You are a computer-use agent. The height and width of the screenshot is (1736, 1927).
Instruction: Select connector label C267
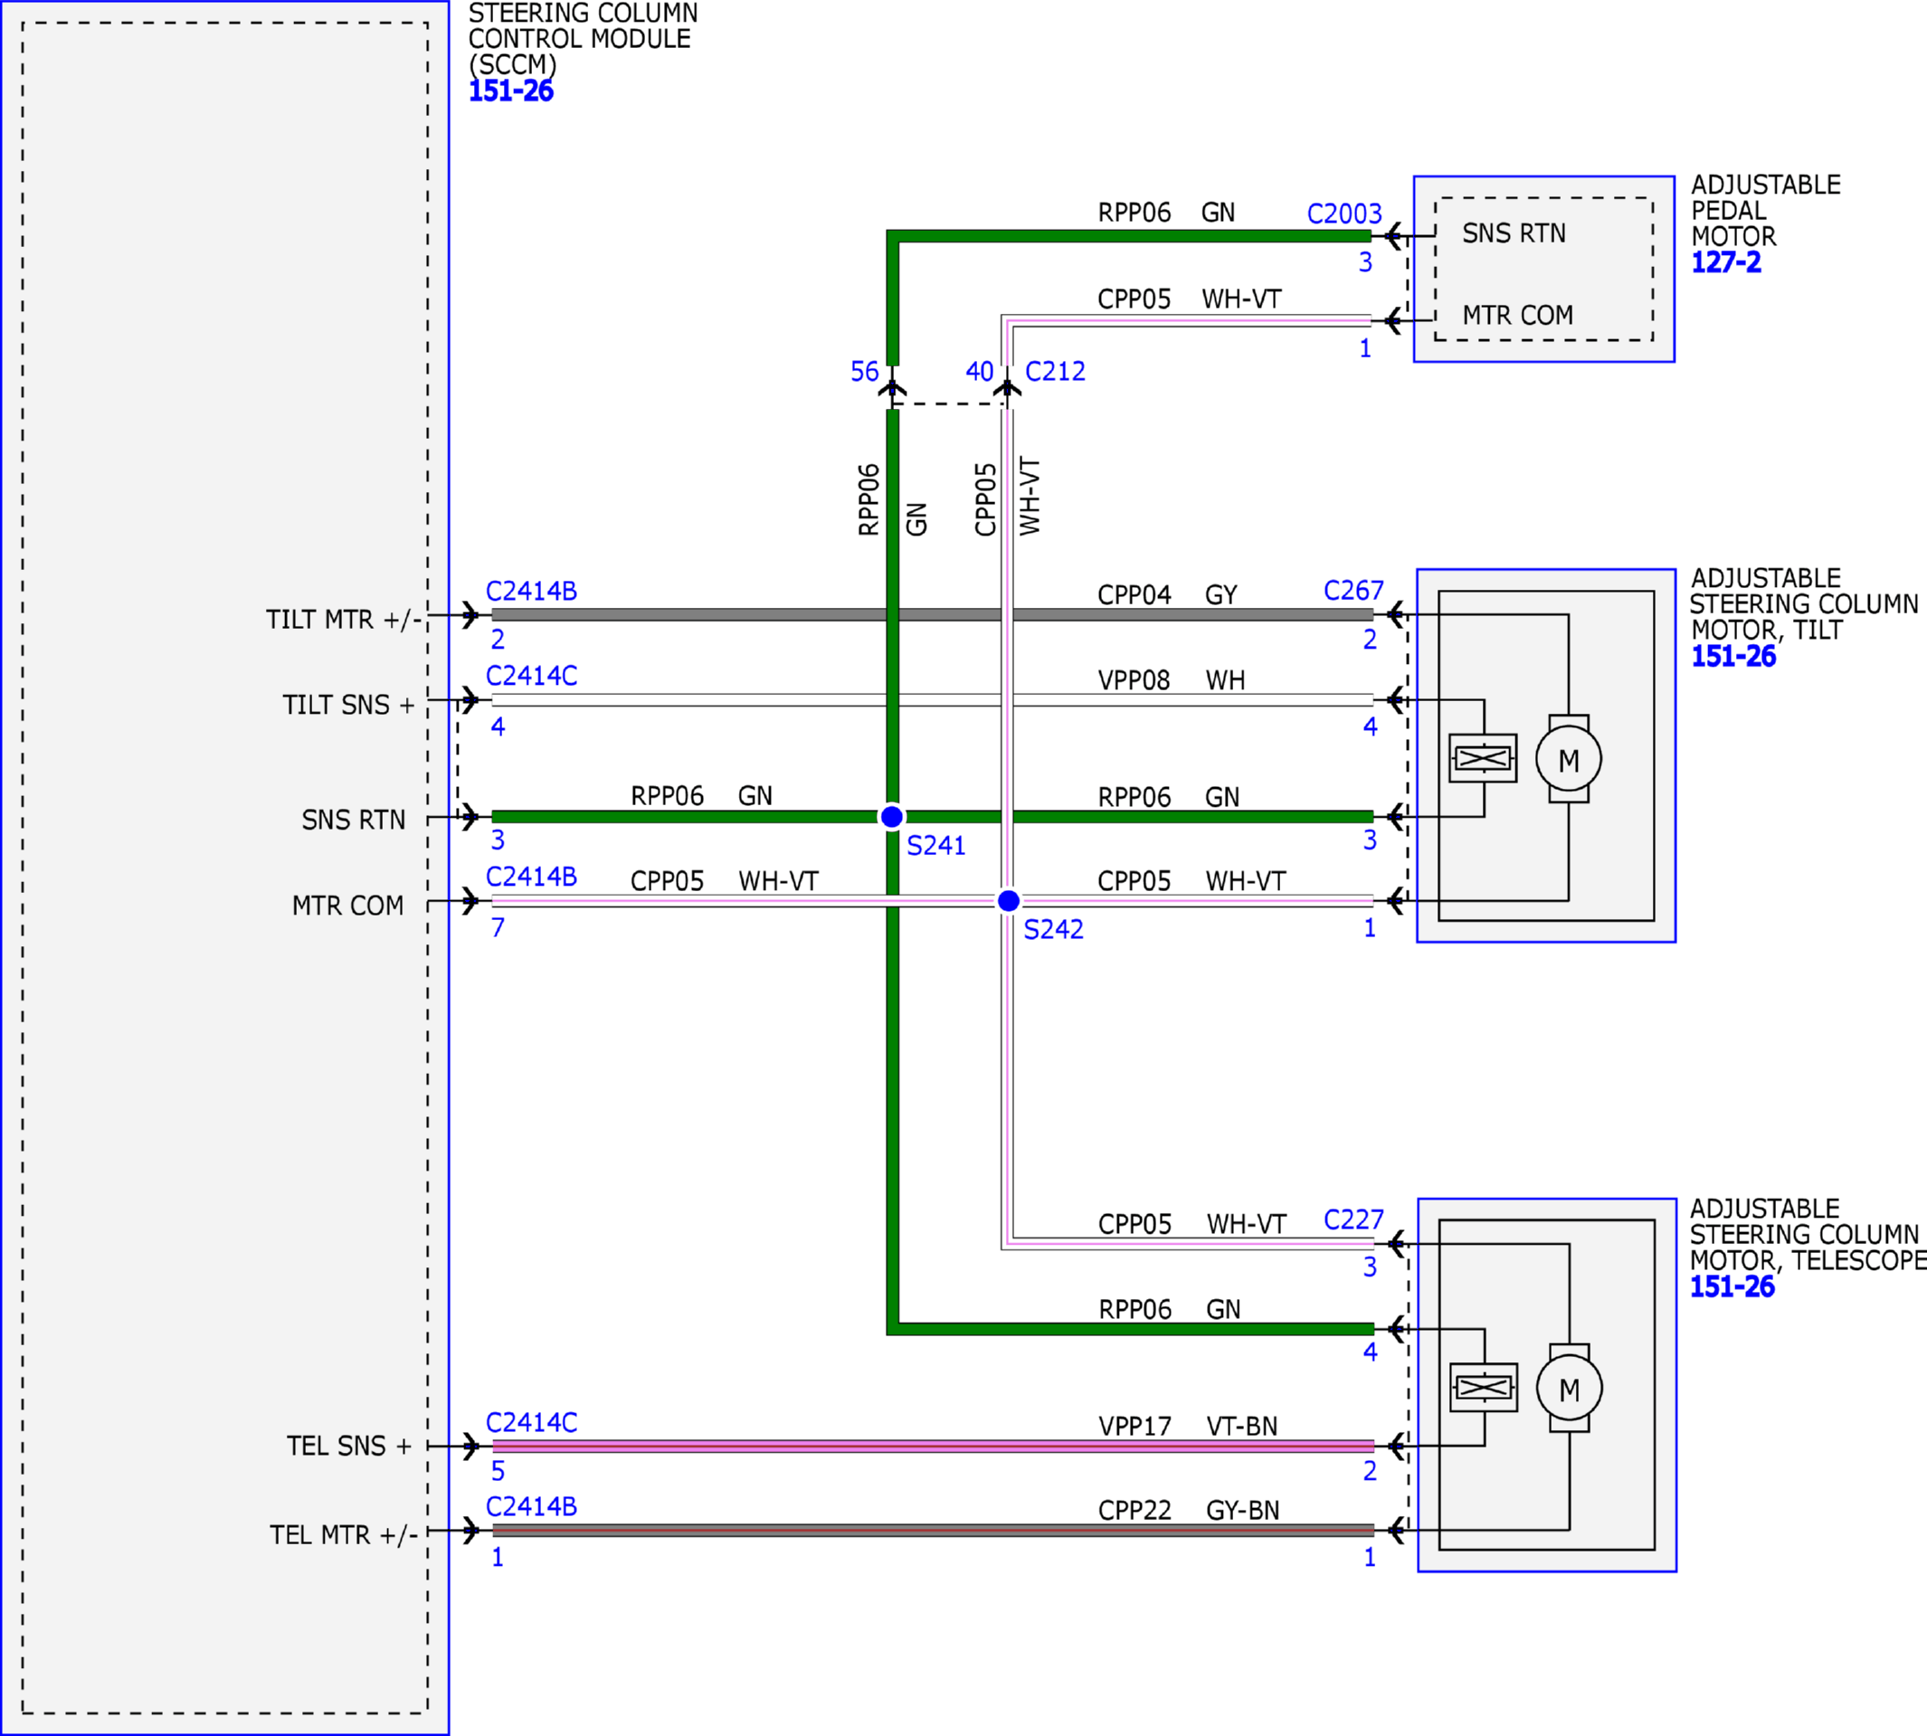[1353, 591]
